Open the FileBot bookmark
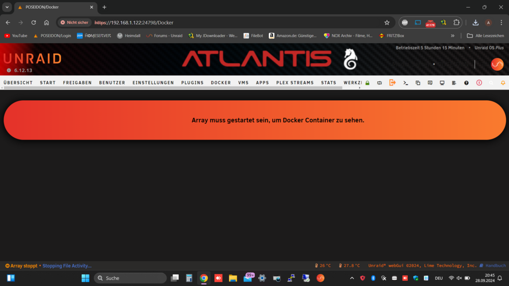The width and height of the screenshot is (509, 286). 253,36
